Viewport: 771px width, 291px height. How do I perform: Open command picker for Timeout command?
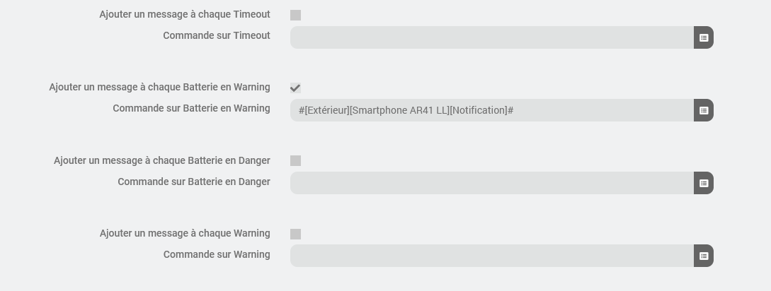[703, 37]
